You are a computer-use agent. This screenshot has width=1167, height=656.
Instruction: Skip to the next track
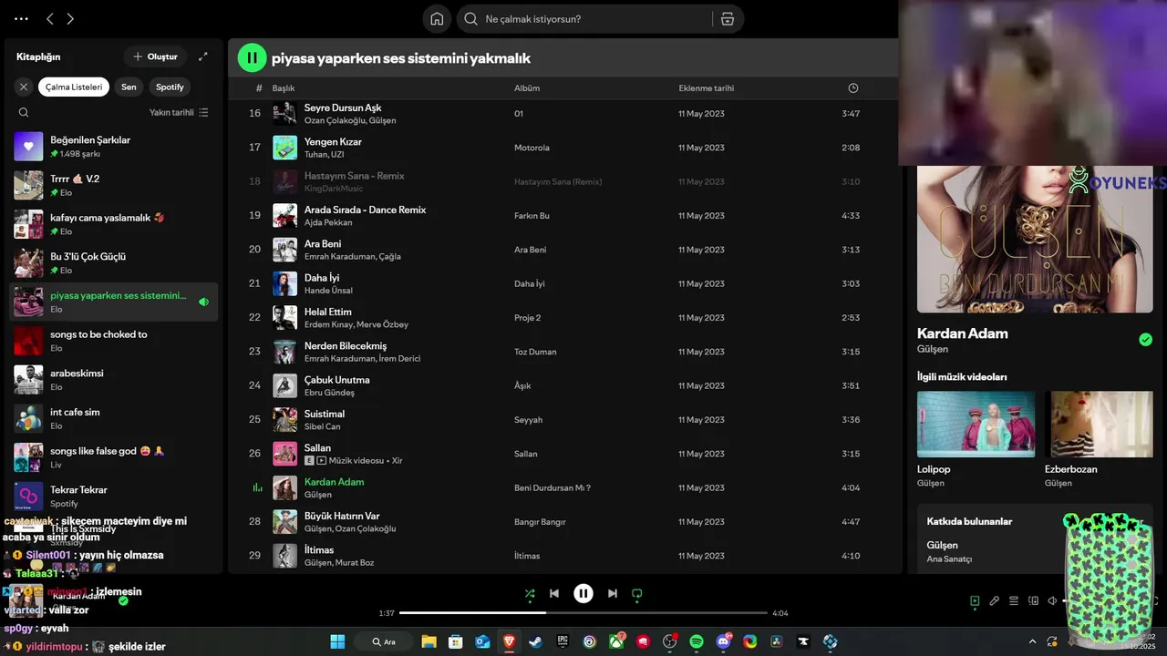pos(613,593)
